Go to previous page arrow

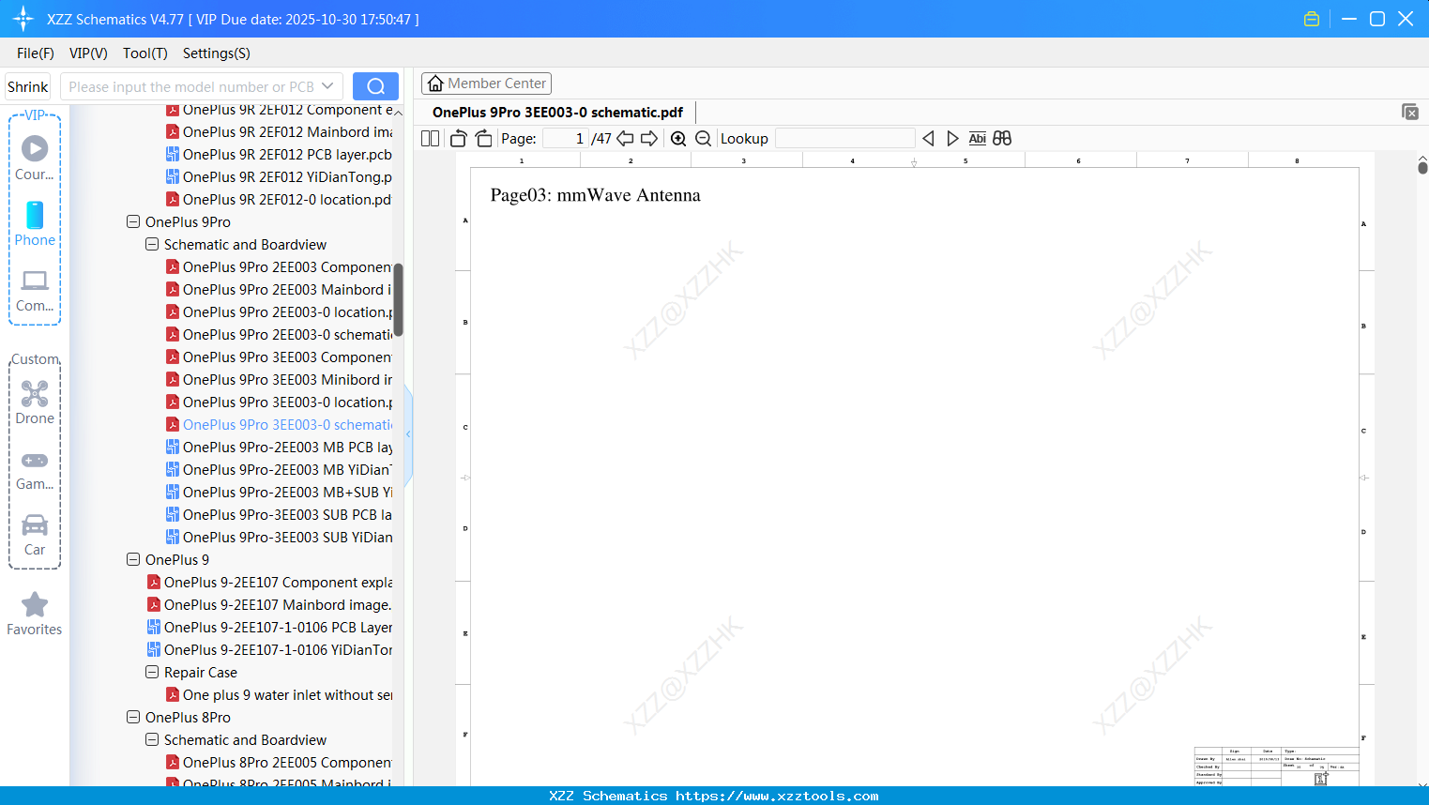point(625,138)
